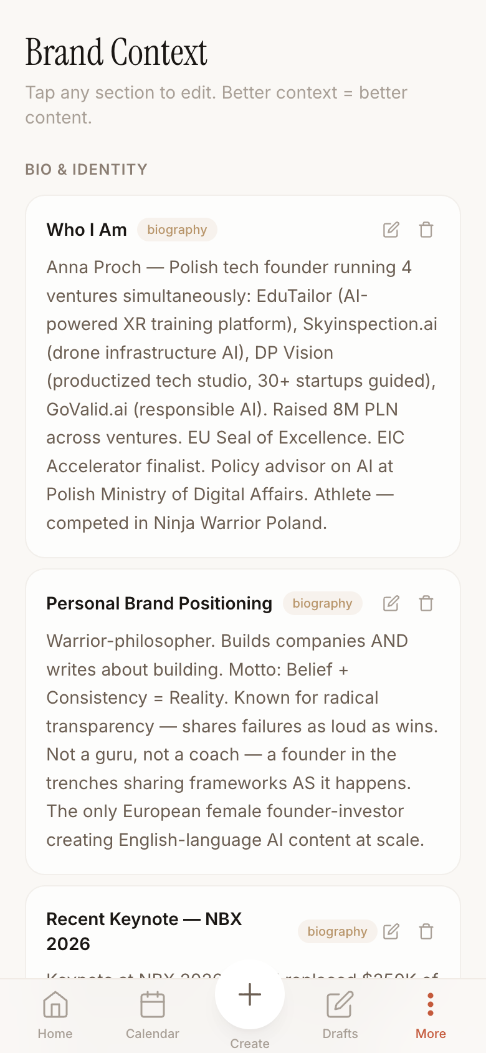Tap the Personal Brand Positioning card body
This screenshot has width=486, height=1053.
pyautogui.click(x=242, y=736)
